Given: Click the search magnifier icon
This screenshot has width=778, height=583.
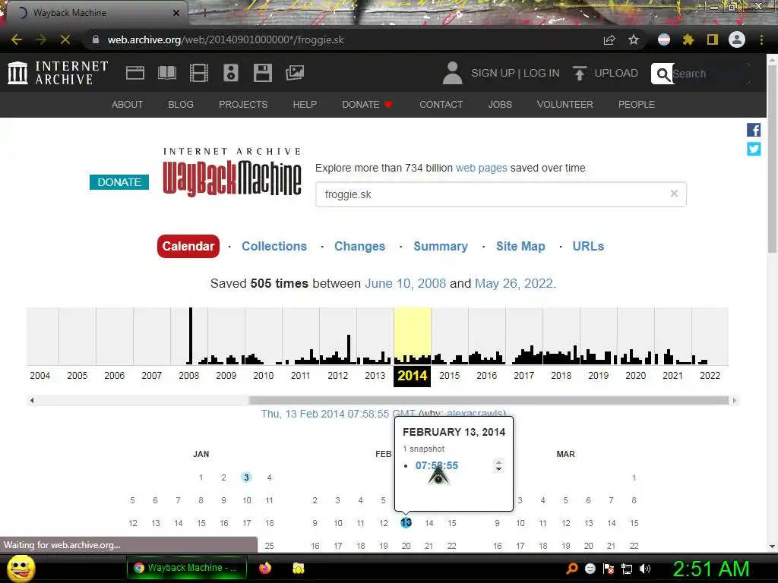Looking at the screenshot, I should pyautogui.click(x=663, y=74).
